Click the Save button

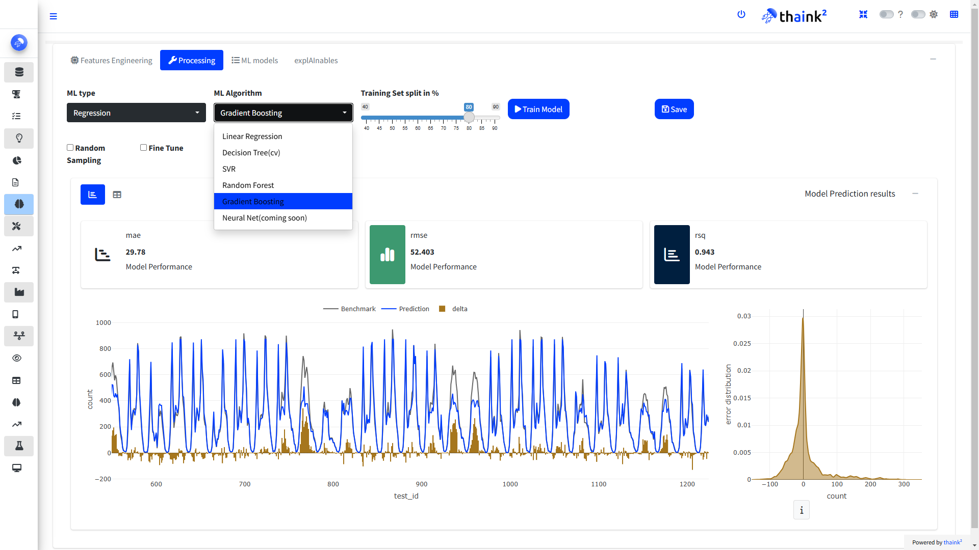(674, 109)
